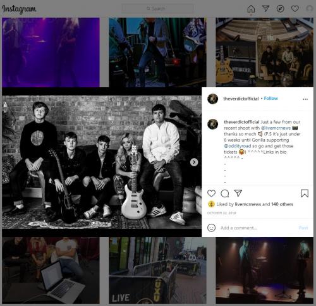
Task: Open theverdictofficial avatar in post header
Action: point(212,99)
